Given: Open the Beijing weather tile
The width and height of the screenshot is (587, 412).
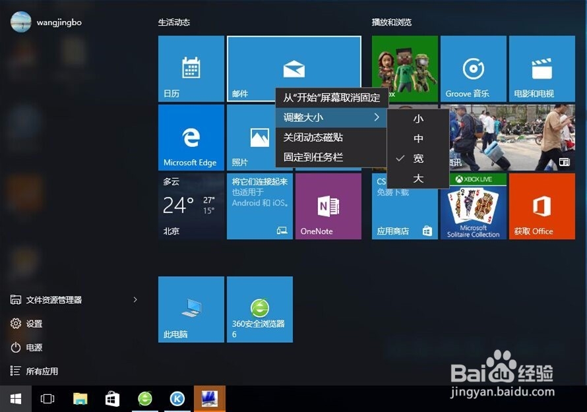Looking at the screenshot, I should click(x=191, y=206).
